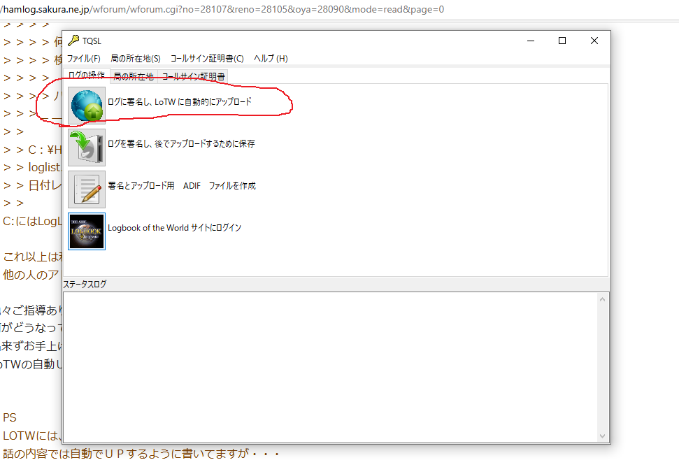Click the status log scrollbar down arrow
The width and height of the screenshot is (679, 467).
click(603, 436)
